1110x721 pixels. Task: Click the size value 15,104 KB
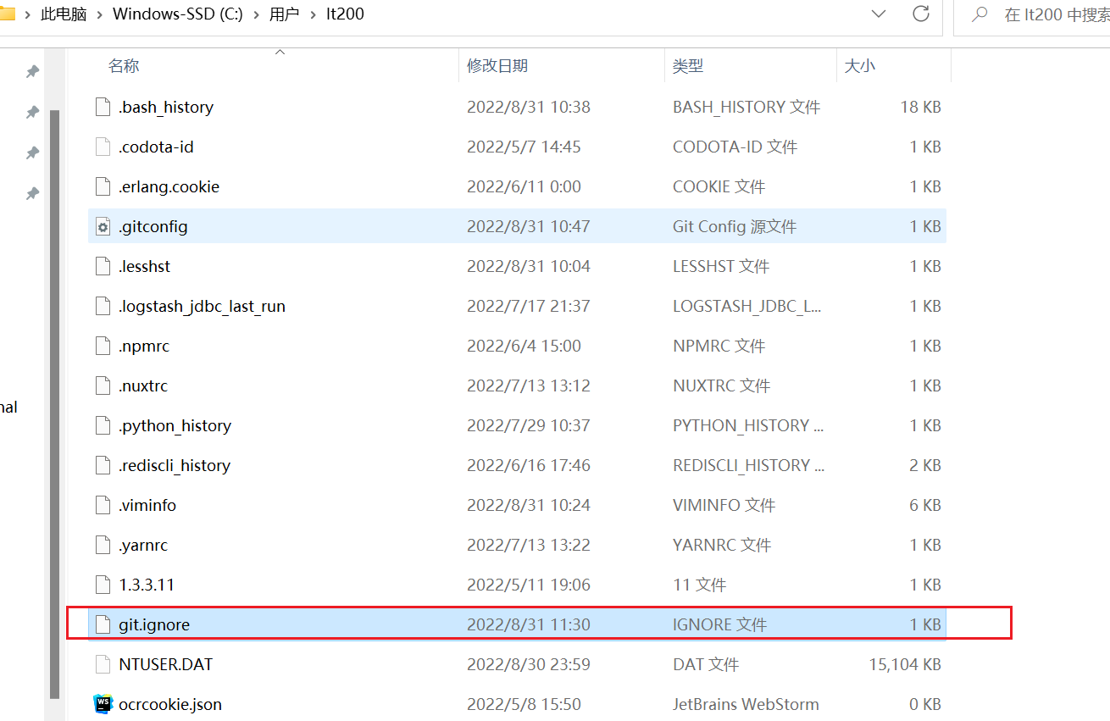point(905,665)
